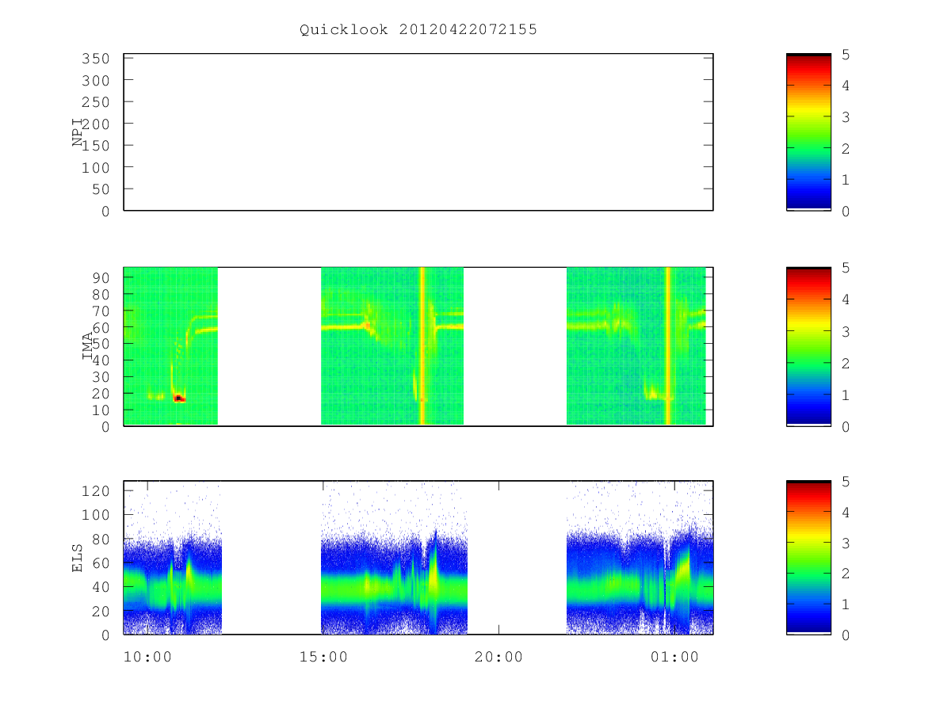The width and height of the screenshot is (951, 713).
Task: Select the ELS y-axis label
Action: click(78, 558)
